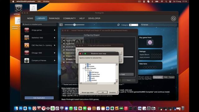Open the Wi-Fi status menu
199x112 pixels.
[x=162, y=1]
